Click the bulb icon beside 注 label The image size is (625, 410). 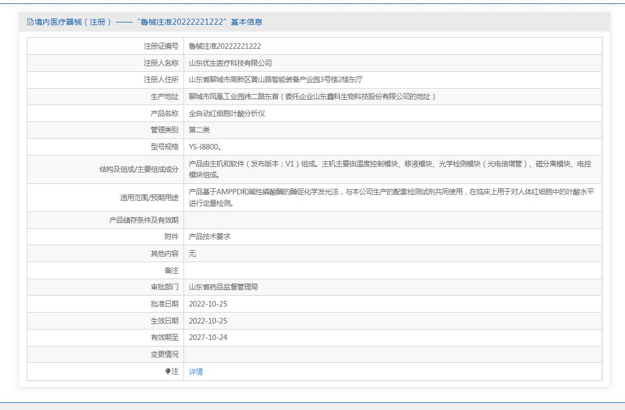[x=168, y=371]
